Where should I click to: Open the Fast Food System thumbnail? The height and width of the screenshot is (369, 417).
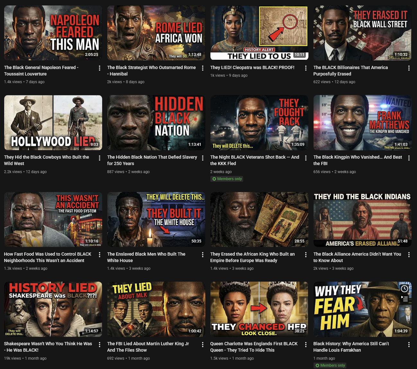(53, 220)
